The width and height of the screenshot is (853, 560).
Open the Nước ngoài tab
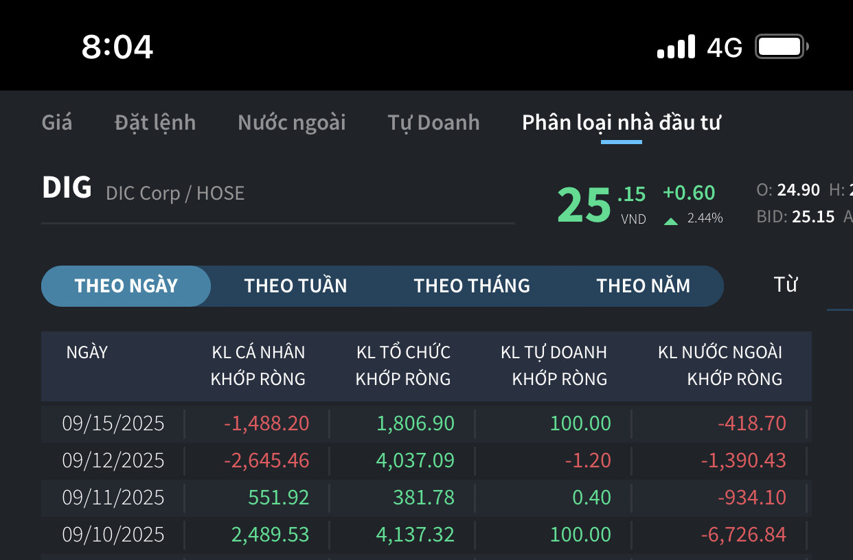click(x=292, y=123)
